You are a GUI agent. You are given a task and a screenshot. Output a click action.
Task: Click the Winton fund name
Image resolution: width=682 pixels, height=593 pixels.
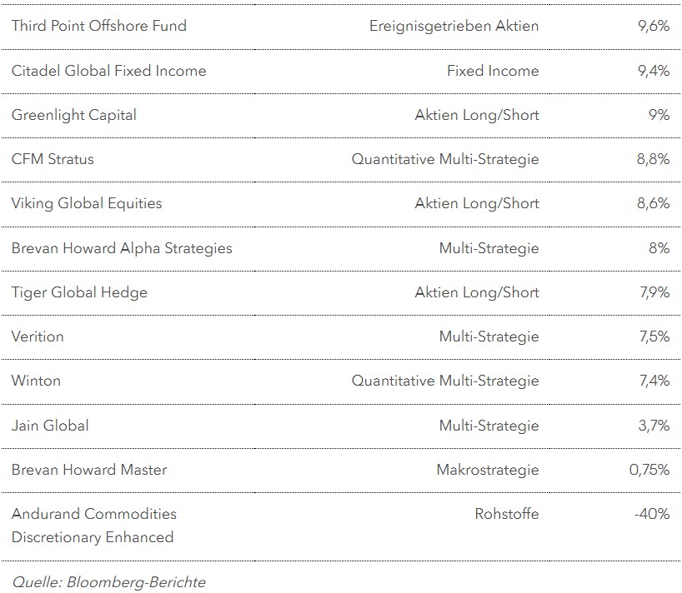[x=36, y=381]
